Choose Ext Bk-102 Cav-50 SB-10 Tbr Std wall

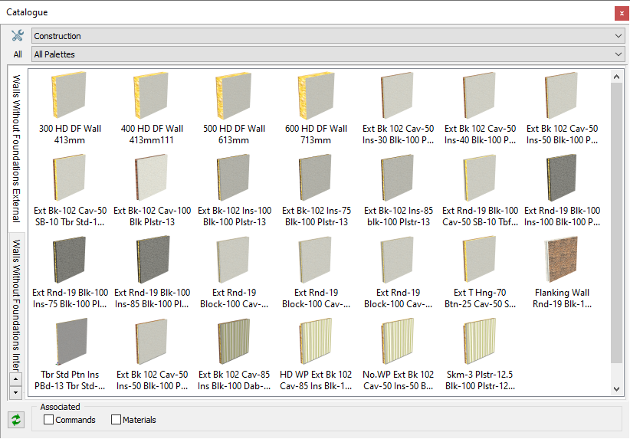70,190
